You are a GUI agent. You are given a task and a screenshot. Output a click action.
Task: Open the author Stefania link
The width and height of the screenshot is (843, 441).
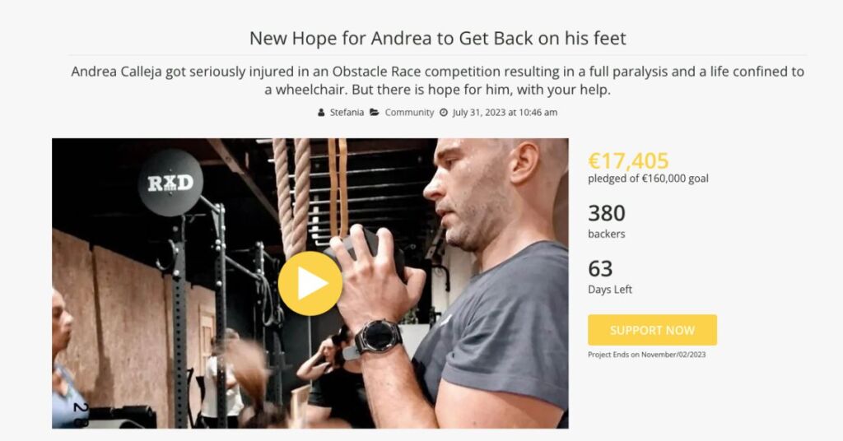[347, 112]
